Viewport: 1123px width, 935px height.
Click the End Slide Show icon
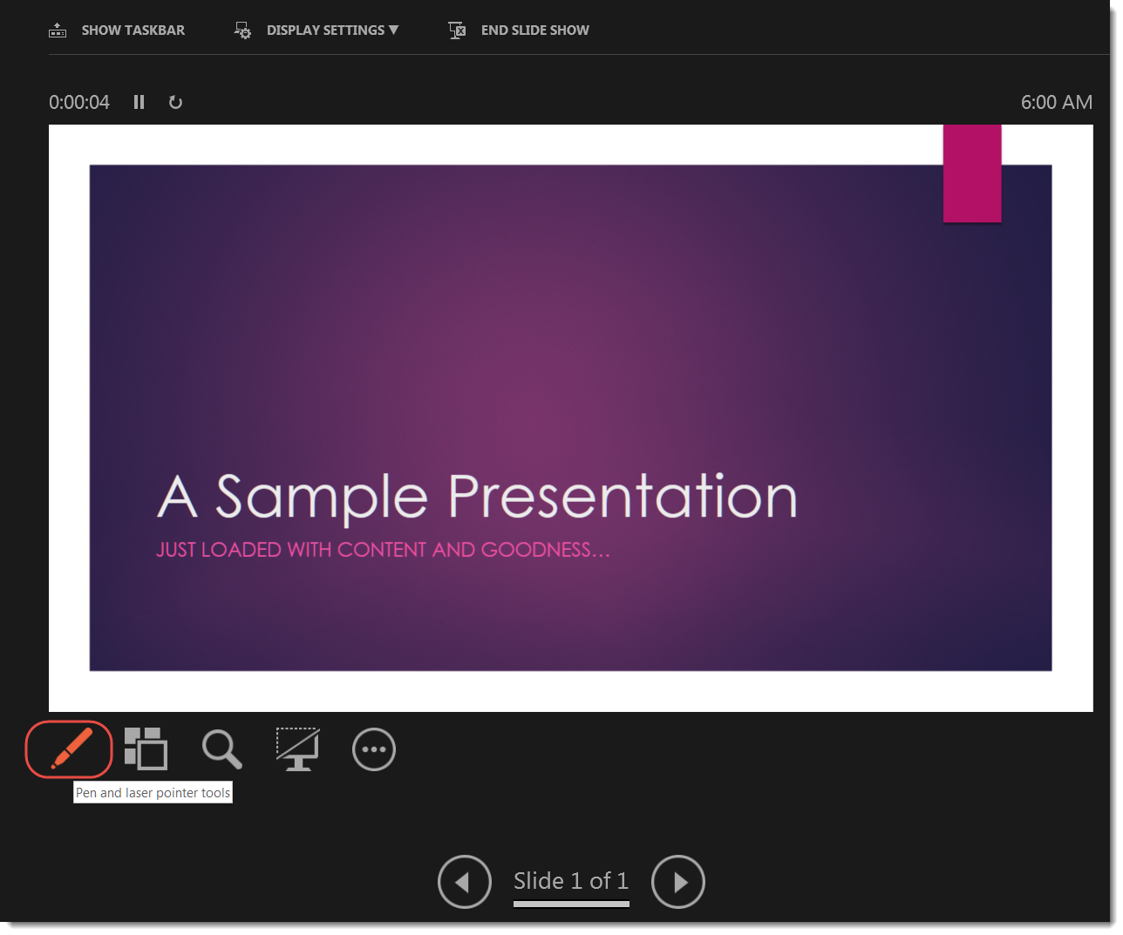tap(456, 30)
